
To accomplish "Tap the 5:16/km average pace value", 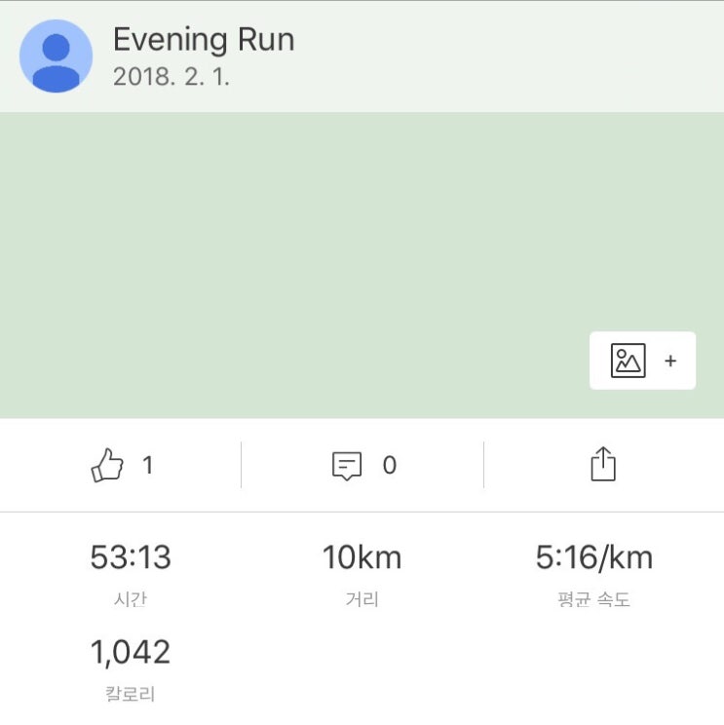I will [x=593, y=557].
